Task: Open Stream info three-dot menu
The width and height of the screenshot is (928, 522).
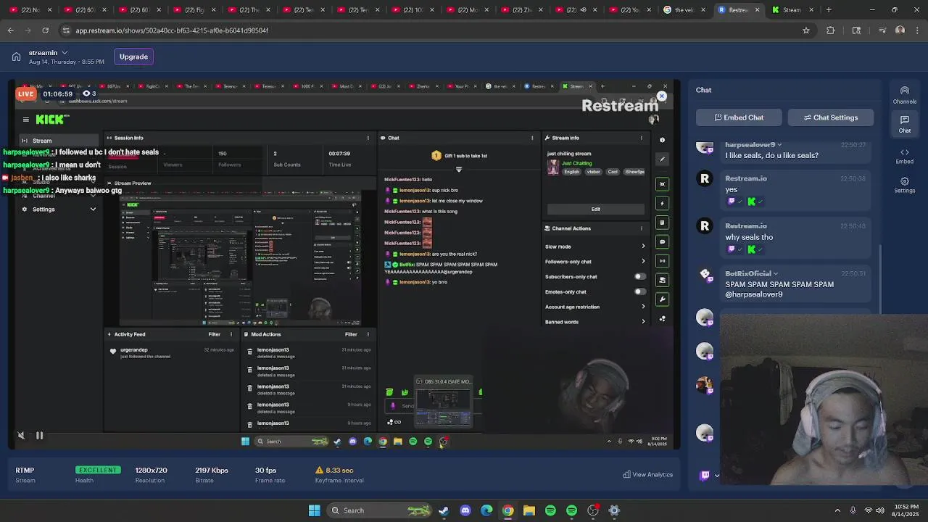Action: click(x=642, y=138)
